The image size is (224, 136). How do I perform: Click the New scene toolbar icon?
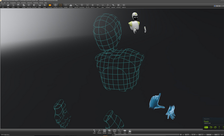[3, 6]
